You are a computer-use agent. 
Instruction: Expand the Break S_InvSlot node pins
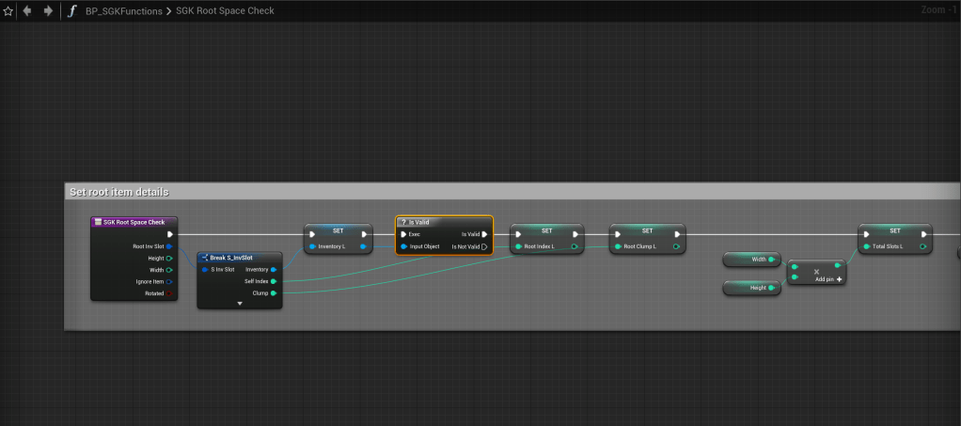coord(240,303)
